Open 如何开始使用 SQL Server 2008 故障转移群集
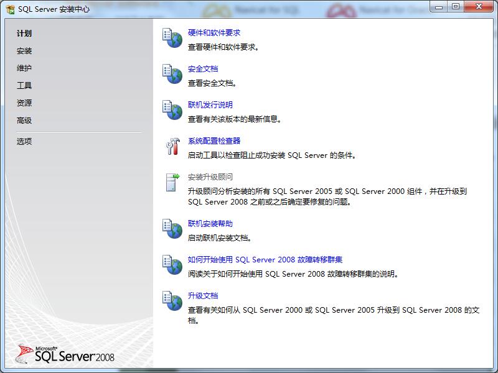This screenshot has height=373, width=498. 265,260
